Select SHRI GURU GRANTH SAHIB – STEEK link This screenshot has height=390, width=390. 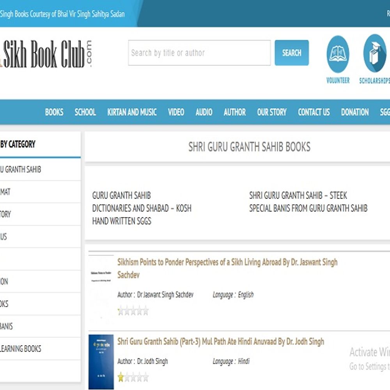298,195
